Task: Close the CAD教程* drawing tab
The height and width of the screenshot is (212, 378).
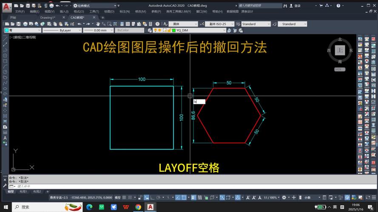Action: tap(94, 17)
